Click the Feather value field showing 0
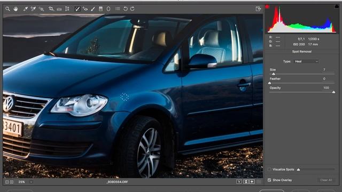 pos(324,79)
